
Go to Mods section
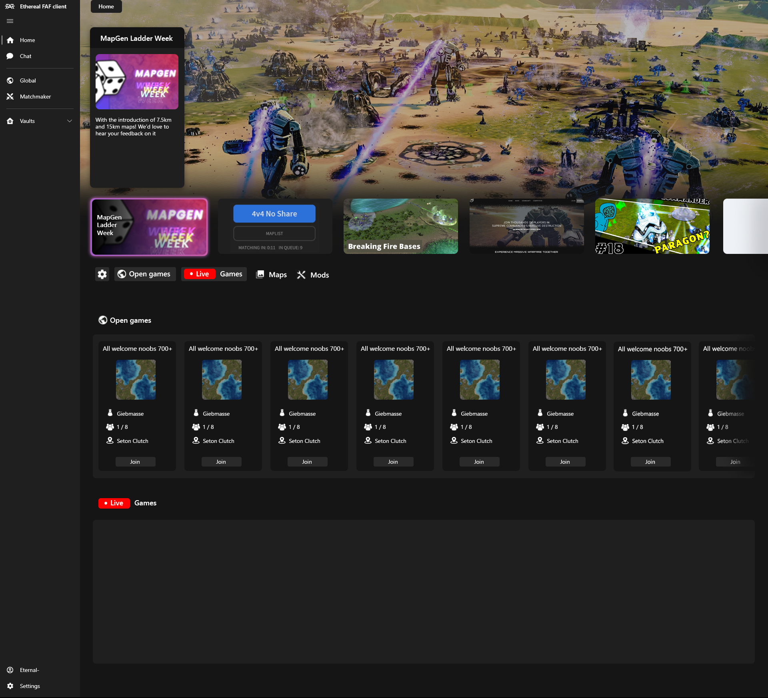[313, 275]
